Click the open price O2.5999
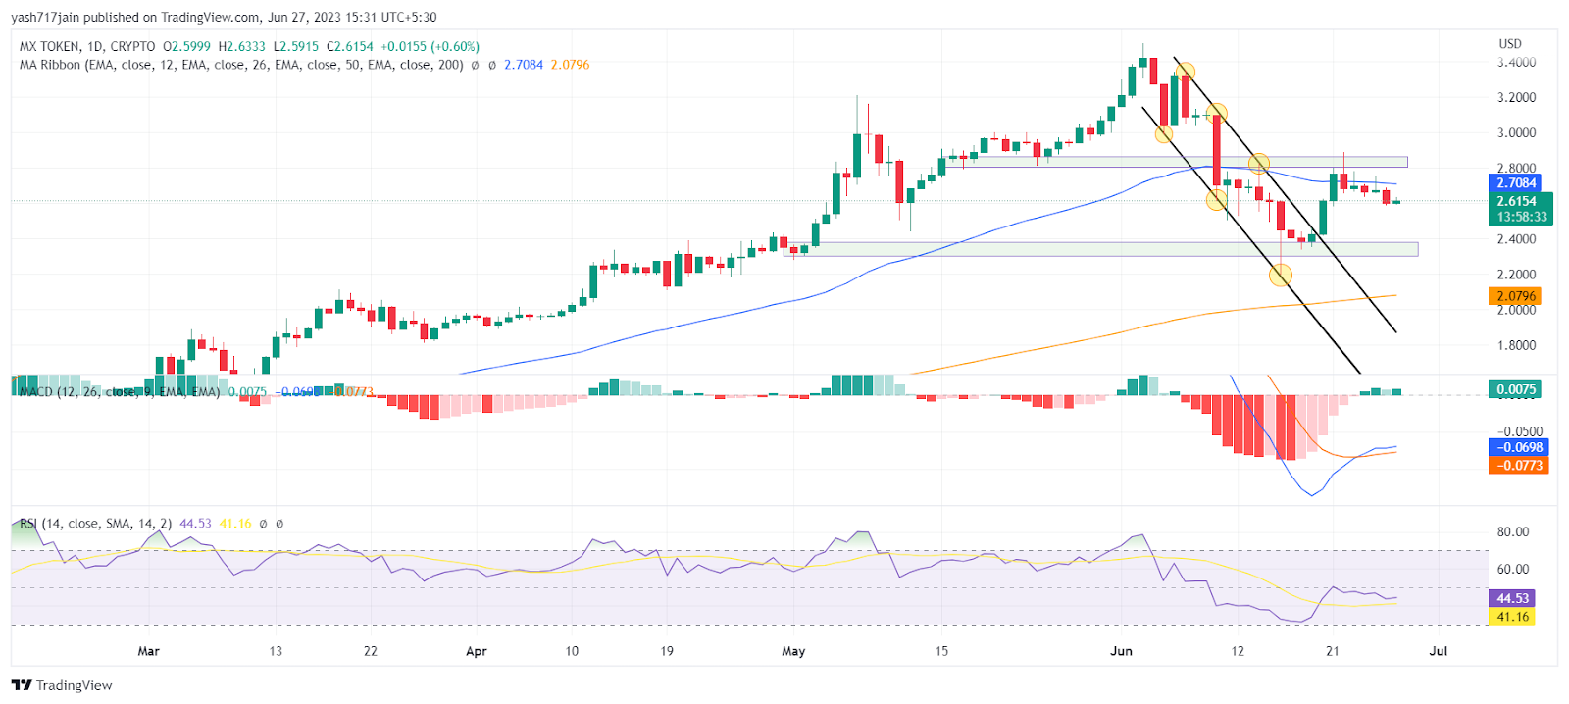 pos(186,46)
